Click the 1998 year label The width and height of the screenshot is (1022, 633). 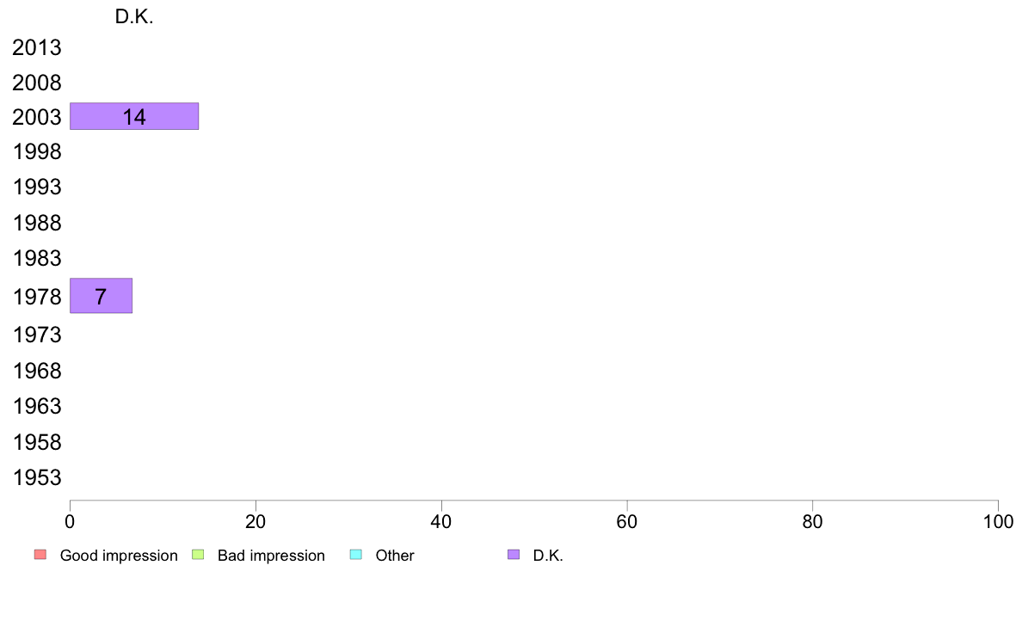[37, 152]
